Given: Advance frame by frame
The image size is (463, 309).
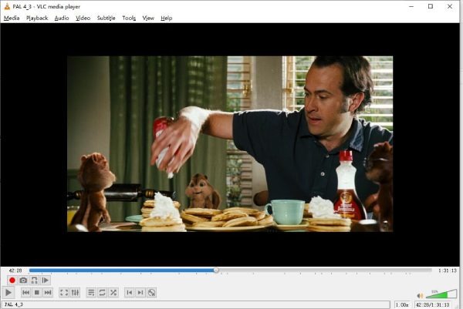Looking at the screenshot, I should [x=46, y=280].
